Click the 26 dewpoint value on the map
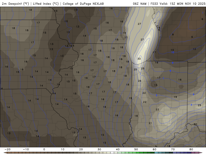 coord(140,81)
